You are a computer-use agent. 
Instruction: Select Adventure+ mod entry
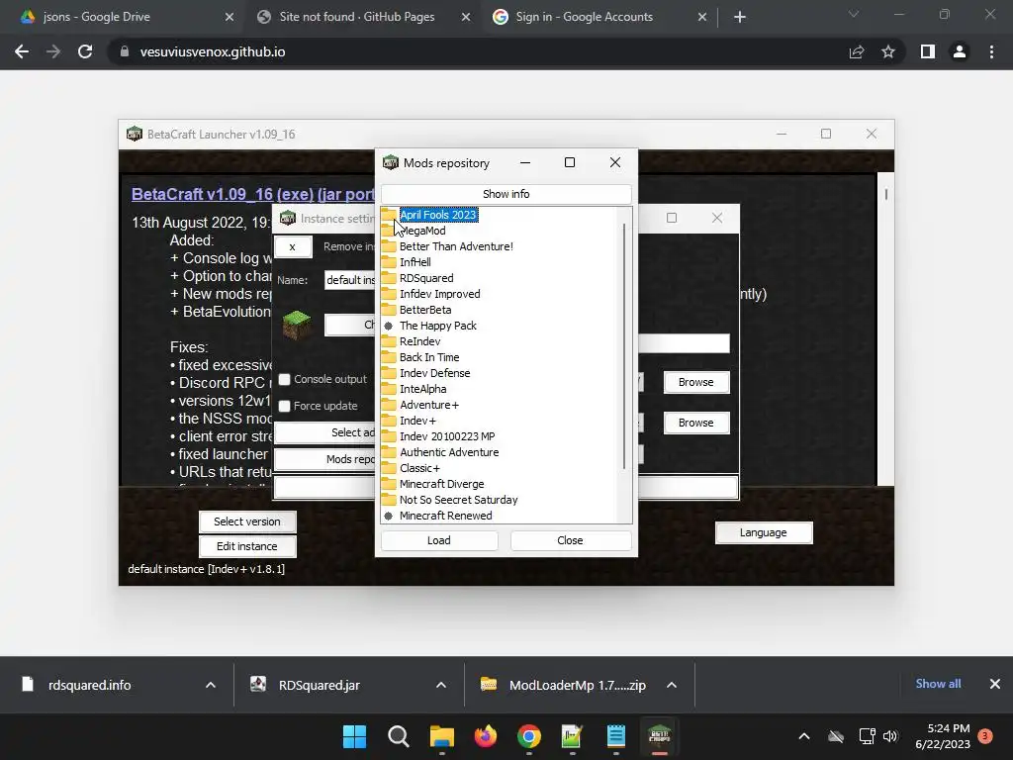[x=429, y=405]
